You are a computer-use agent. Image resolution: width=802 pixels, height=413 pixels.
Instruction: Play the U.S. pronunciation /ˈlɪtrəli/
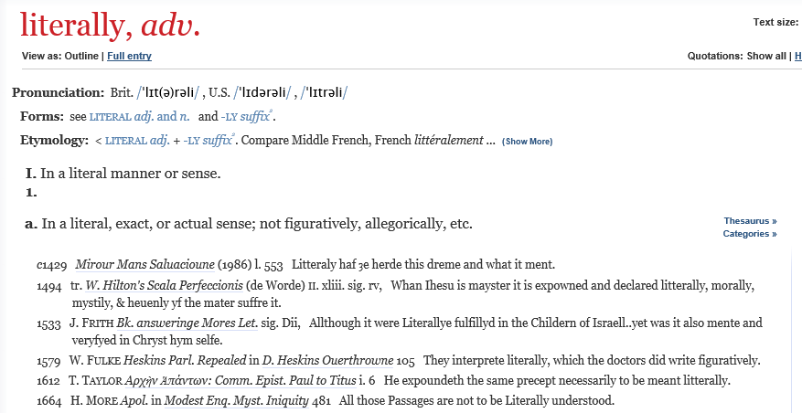(325, 92)
